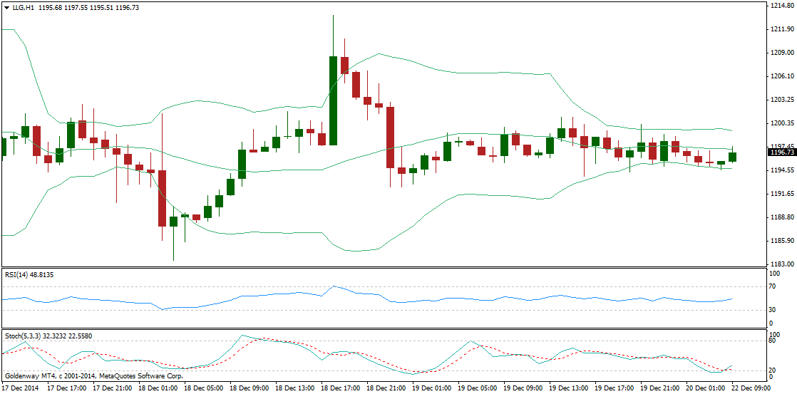Viewport: 797px width, 394px height.
Task: Select the 19 Dec 01:00 time label
Action: coord(432,389)
